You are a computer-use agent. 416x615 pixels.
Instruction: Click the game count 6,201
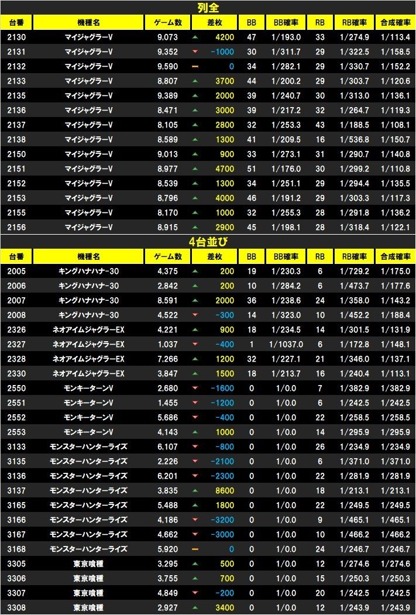click(x=167, y=476)
